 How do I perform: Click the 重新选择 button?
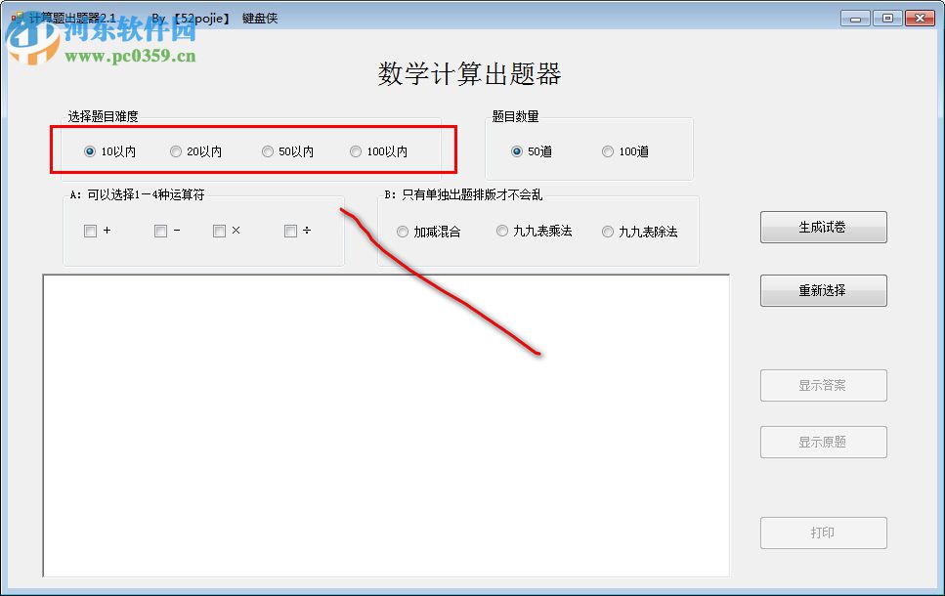[x=823, y=290]
